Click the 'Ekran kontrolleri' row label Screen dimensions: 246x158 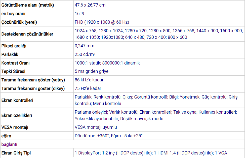(x=17, y=100)
